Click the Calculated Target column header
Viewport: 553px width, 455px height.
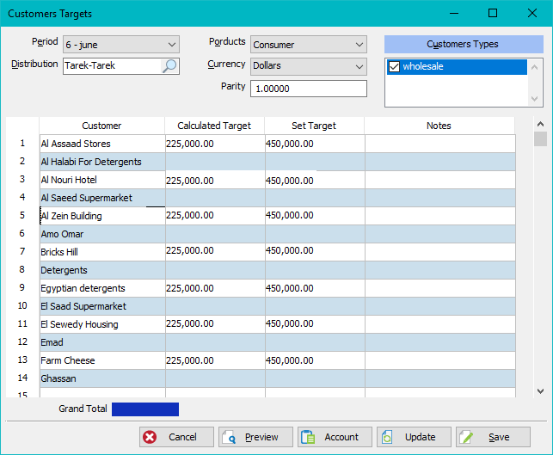(214, 126)
